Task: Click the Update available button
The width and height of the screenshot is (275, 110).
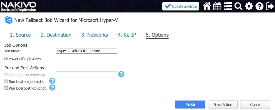Action: click(181, 6)
